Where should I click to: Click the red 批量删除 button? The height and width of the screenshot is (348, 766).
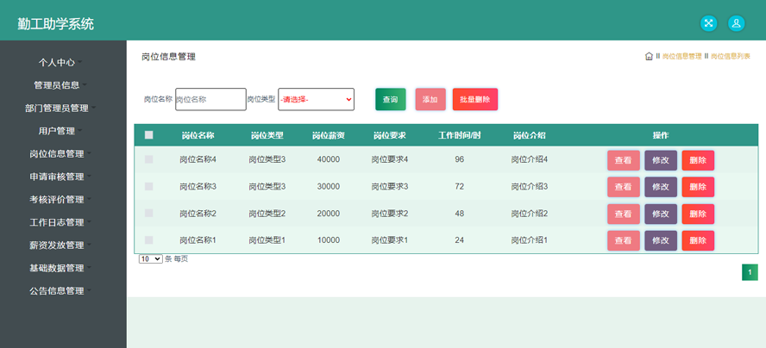click(x=474, y=99)
